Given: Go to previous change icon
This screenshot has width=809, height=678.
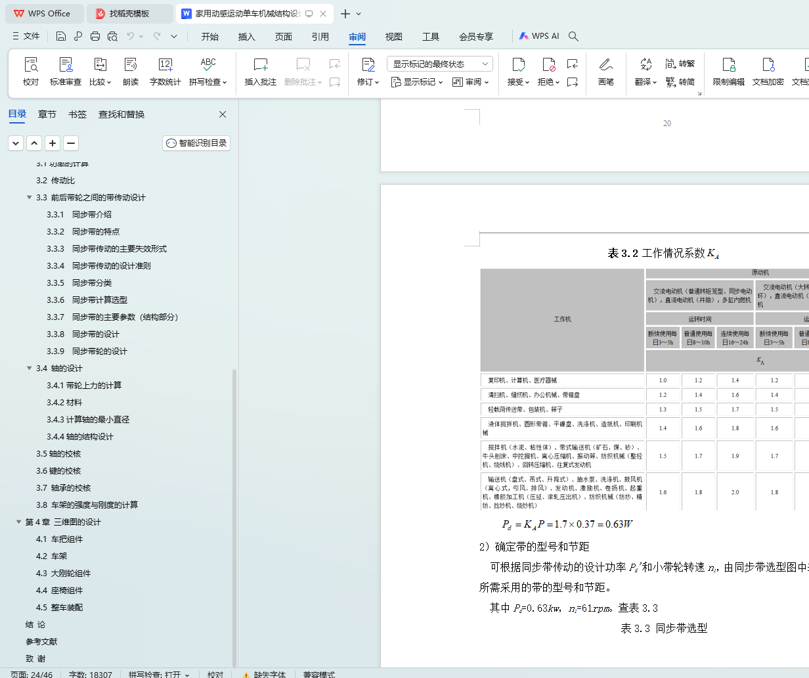Looking at the screenshot, I should coord(573,64).
